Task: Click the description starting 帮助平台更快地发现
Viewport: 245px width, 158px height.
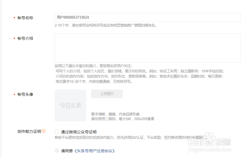Action: 131,137
